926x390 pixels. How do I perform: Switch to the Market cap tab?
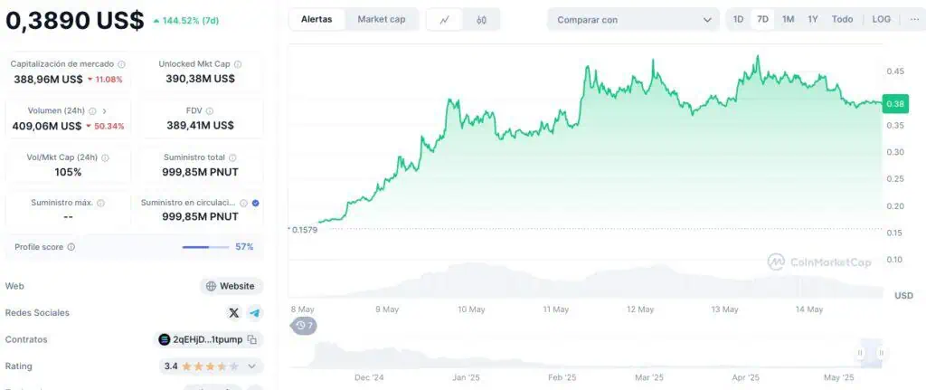382,19
